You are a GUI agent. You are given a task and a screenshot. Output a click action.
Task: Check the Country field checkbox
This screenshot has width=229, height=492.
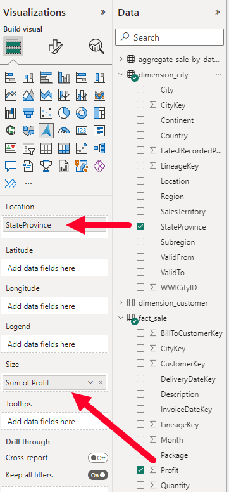pos(140,136)
